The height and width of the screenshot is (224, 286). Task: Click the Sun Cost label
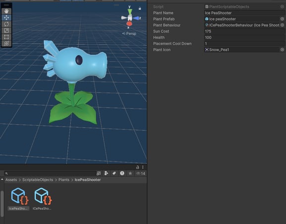point(161,31)
